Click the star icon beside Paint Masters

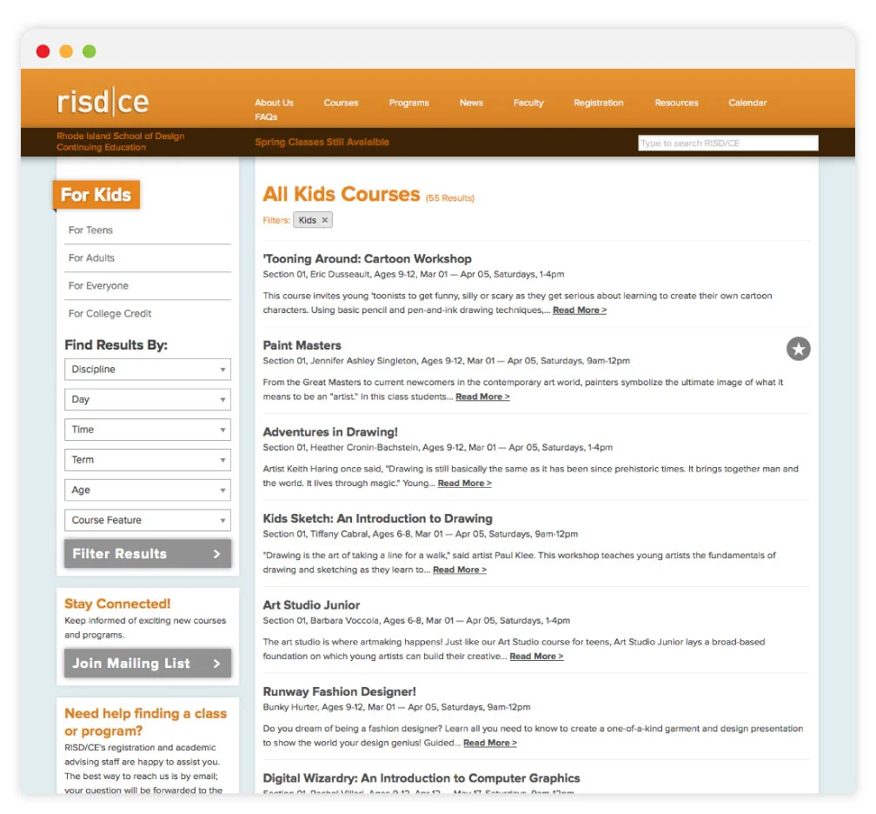tap(799, 349)
